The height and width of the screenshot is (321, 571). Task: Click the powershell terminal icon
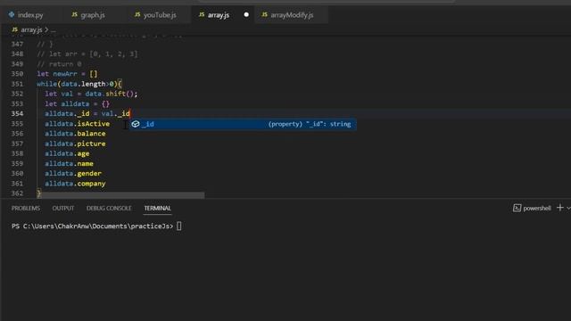(517, 208)
